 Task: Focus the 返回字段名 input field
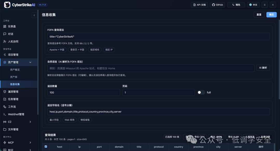[159, 112]
